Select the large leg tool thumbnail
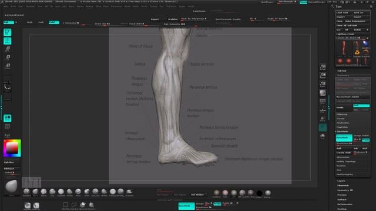The height and width of the screenshot is (211, 376). [344, 49]
